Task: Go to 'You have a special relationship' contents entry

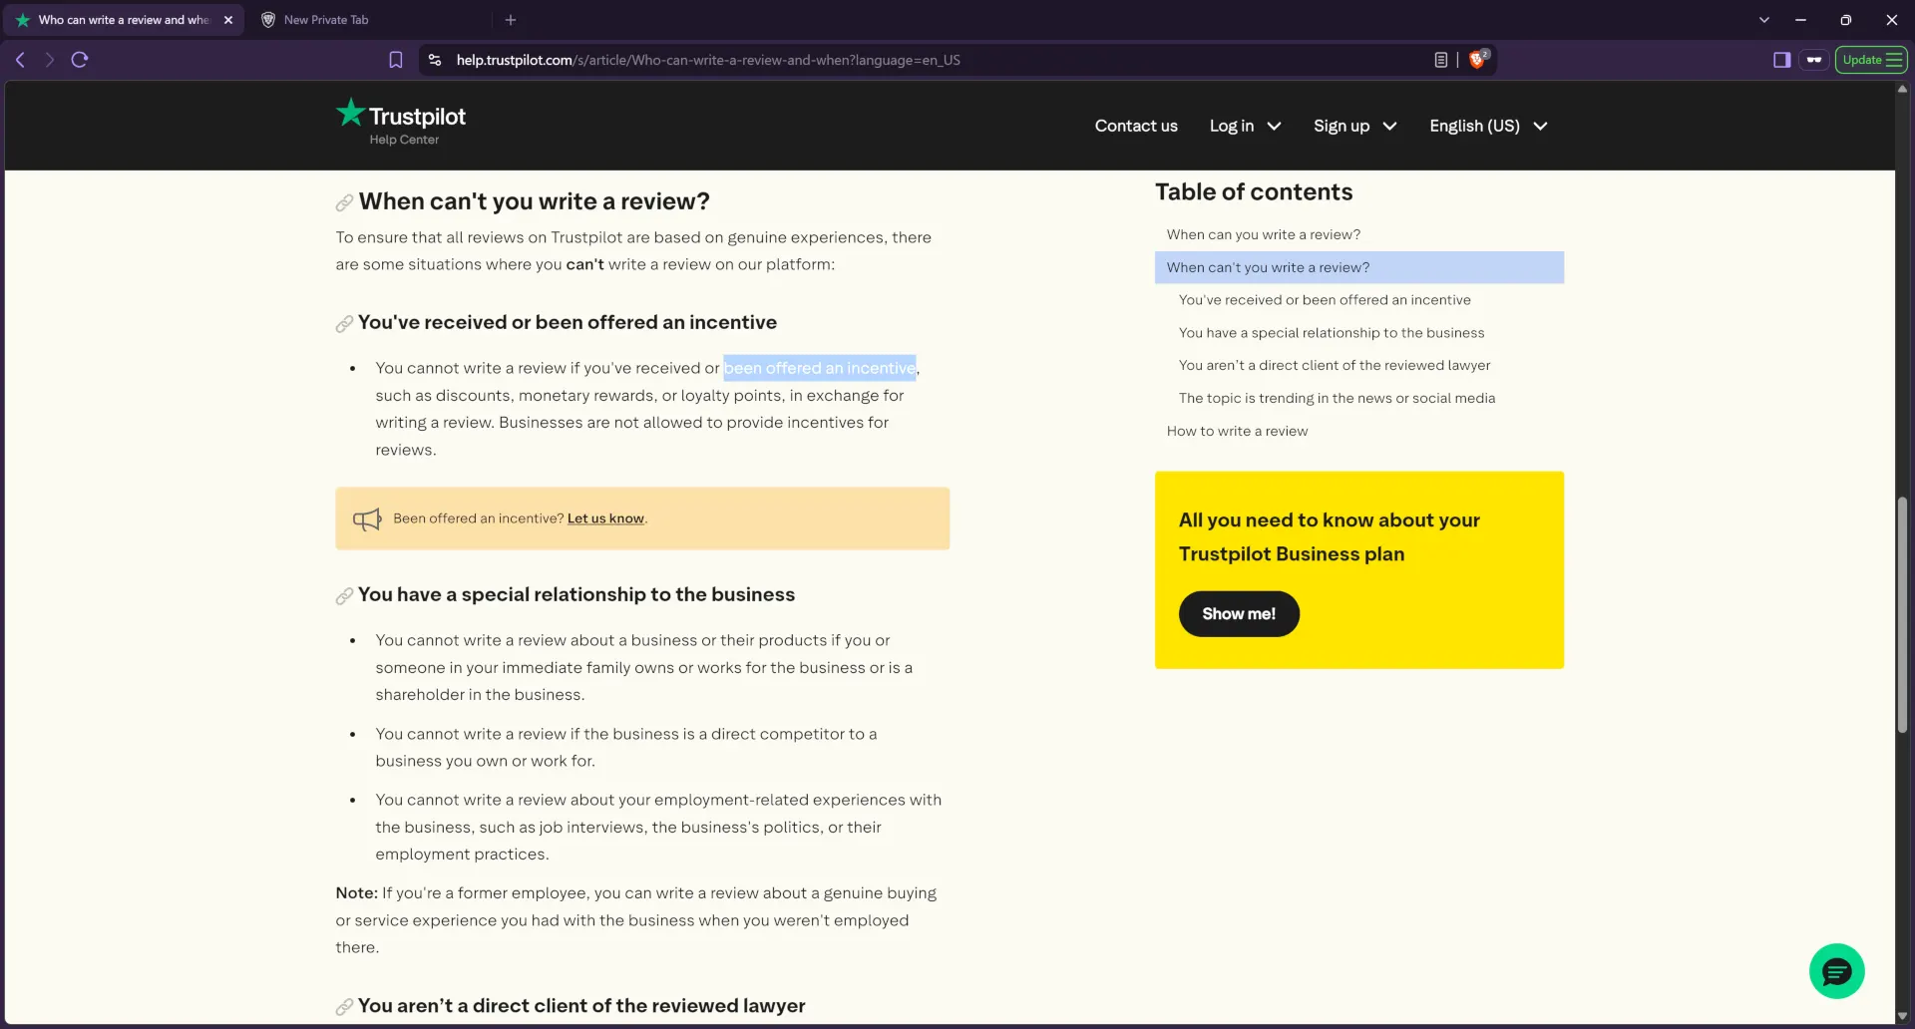Action: click(x=1332, y=333)
